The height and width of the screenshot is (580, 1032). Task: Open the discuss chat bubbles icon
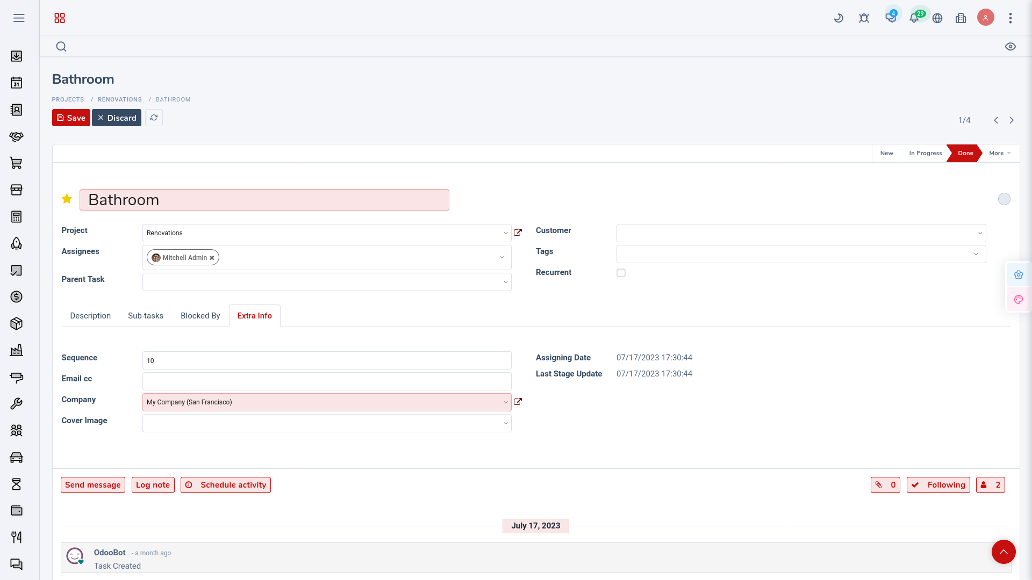pos(17,564)
